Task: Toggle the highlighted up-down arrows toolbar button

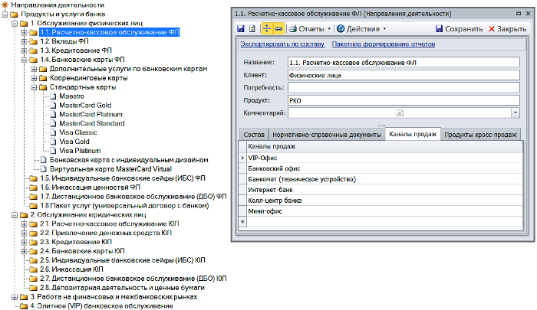Action: tap(266, 28)
